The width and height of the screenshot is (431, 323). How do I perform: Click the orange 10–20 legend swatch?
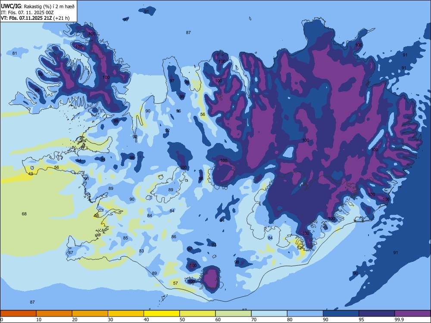pyautogui.click(x=54, y=314)
